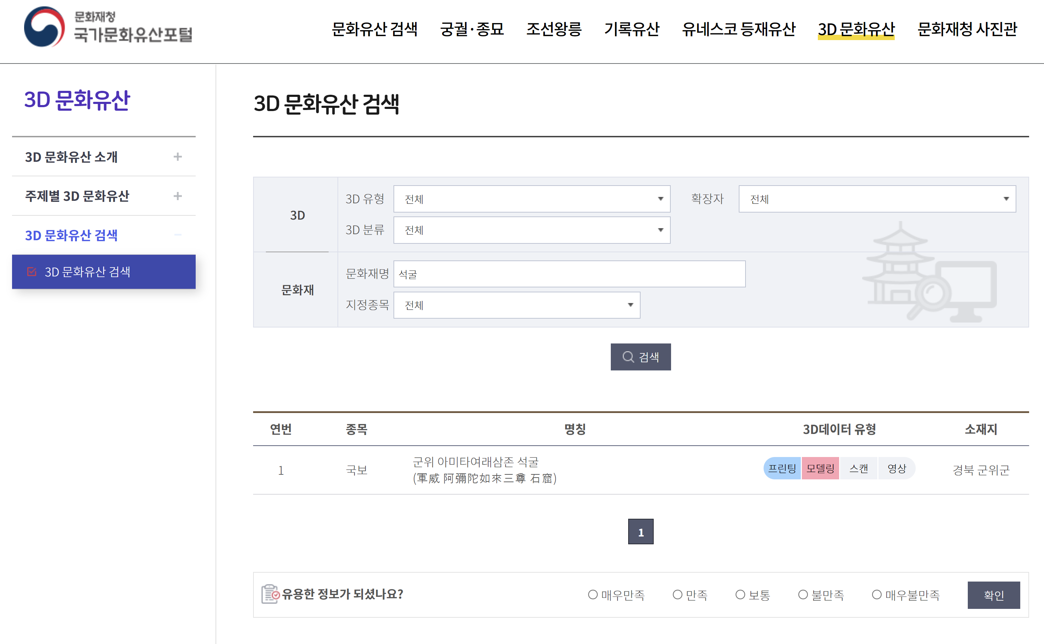The height and width of the screenshot is (644, 1044).
Task: Click the 문화재명 text input field
Action: pyautogui.click(x=569, y=274)
